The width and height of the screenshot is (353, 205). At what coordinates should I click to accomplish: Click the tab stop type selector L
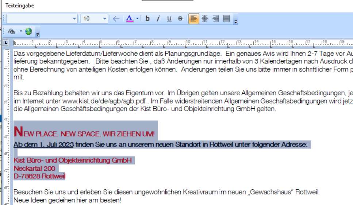point(5,43)
